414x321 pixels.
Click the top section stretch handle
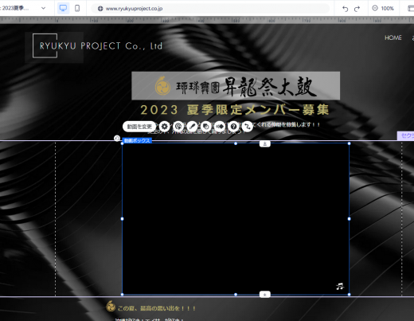tap(265, 143)
